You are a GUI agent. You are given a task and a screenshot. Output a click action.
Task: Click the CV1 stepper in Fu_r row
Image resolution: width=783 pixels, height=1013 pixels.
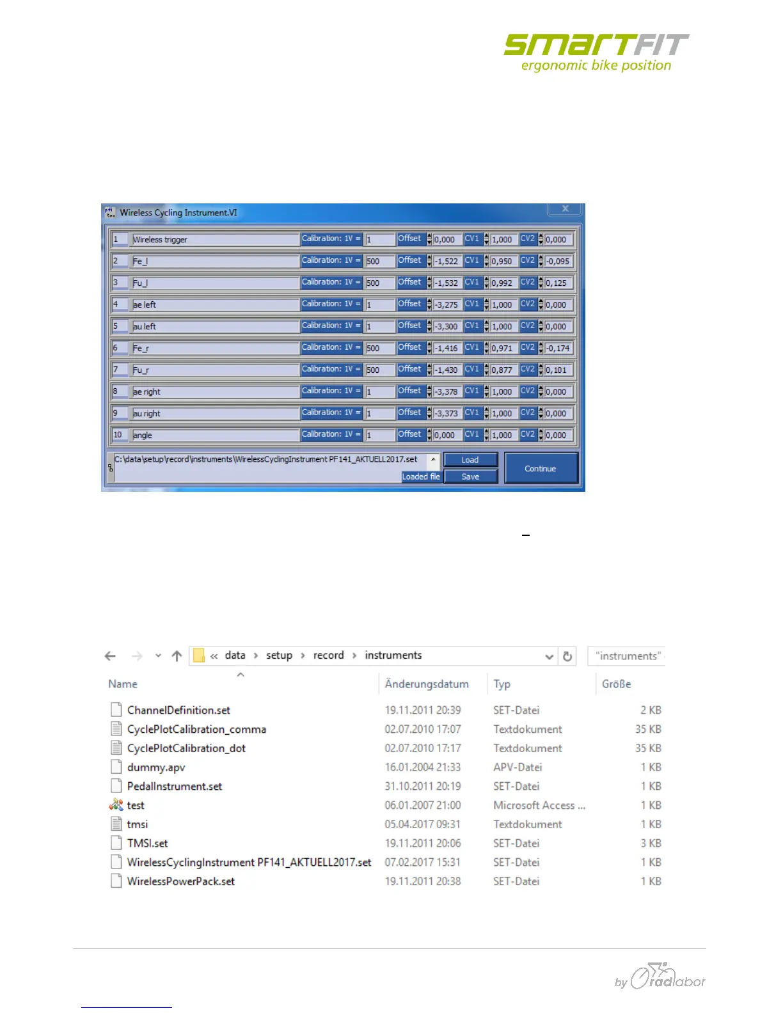486,370
